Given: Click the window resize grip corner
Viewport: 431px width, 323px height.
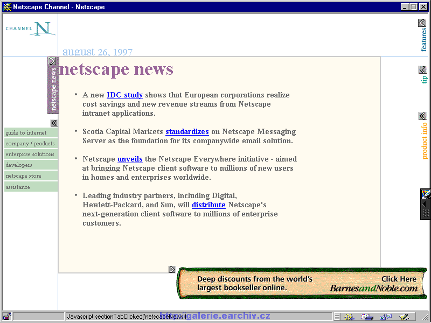Looking at the screenshot, I should point(425,317).
